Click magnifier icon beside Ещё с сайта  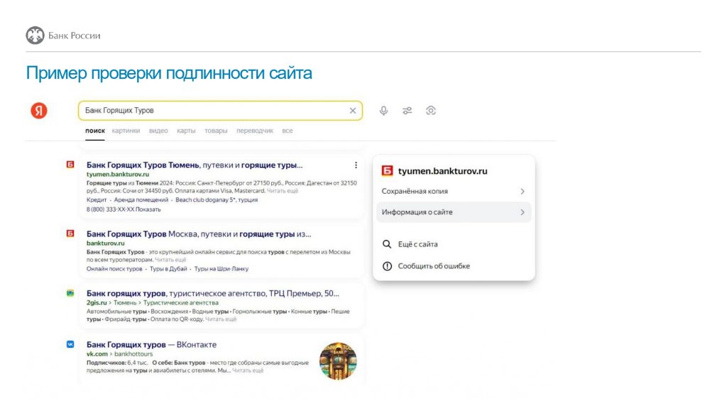(387, 244)
